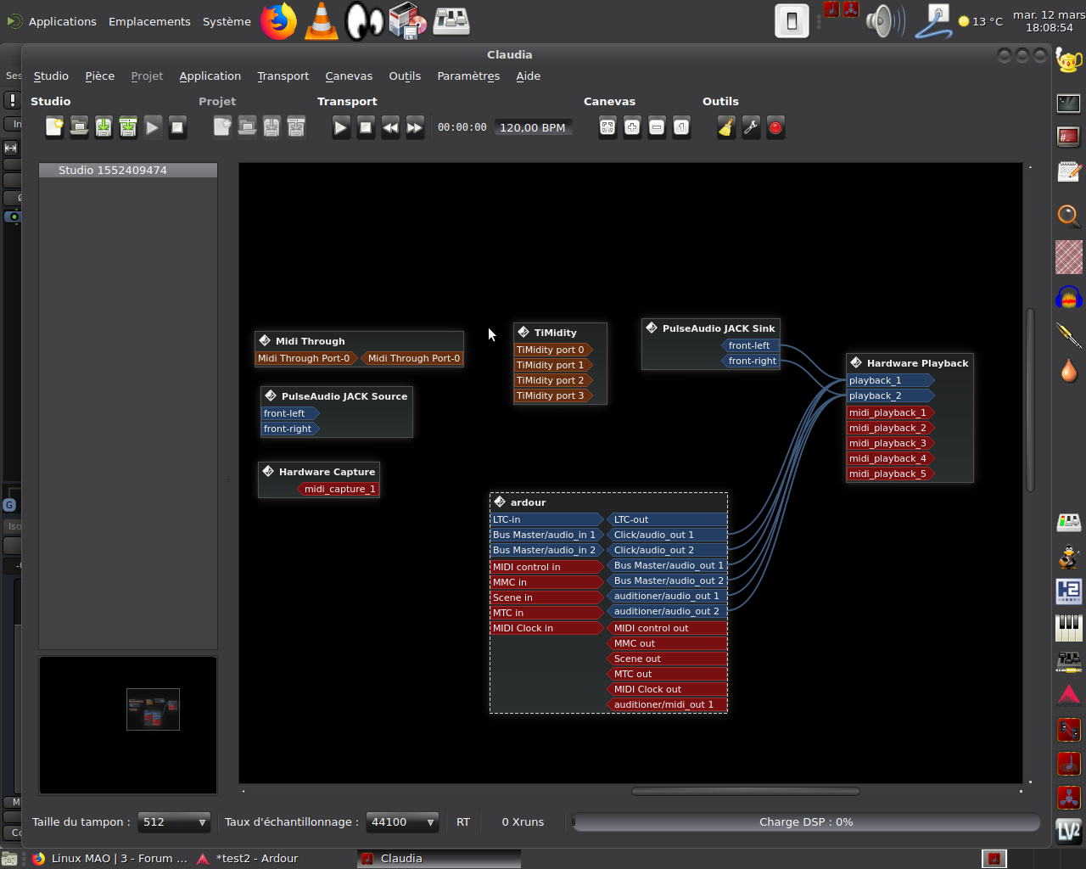Click the canvas vertical scrollbar
Image resolution: width=1086 pixels, height=869 pixels.
click(1031, 400)
